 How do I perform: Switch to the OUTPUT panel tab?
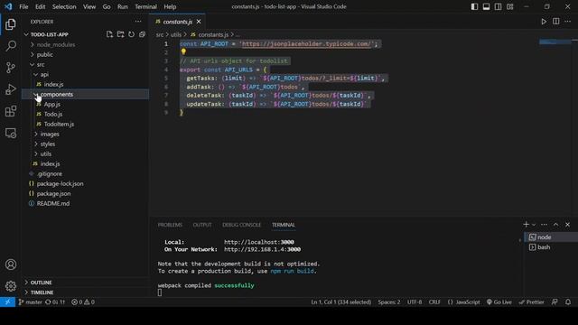point(202,225)
